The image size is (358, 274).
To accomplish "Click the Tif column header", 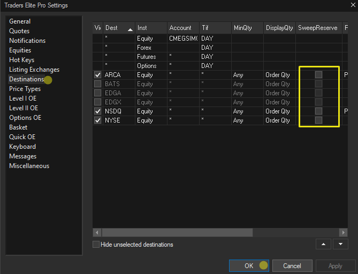I will (x=215, y=28).
